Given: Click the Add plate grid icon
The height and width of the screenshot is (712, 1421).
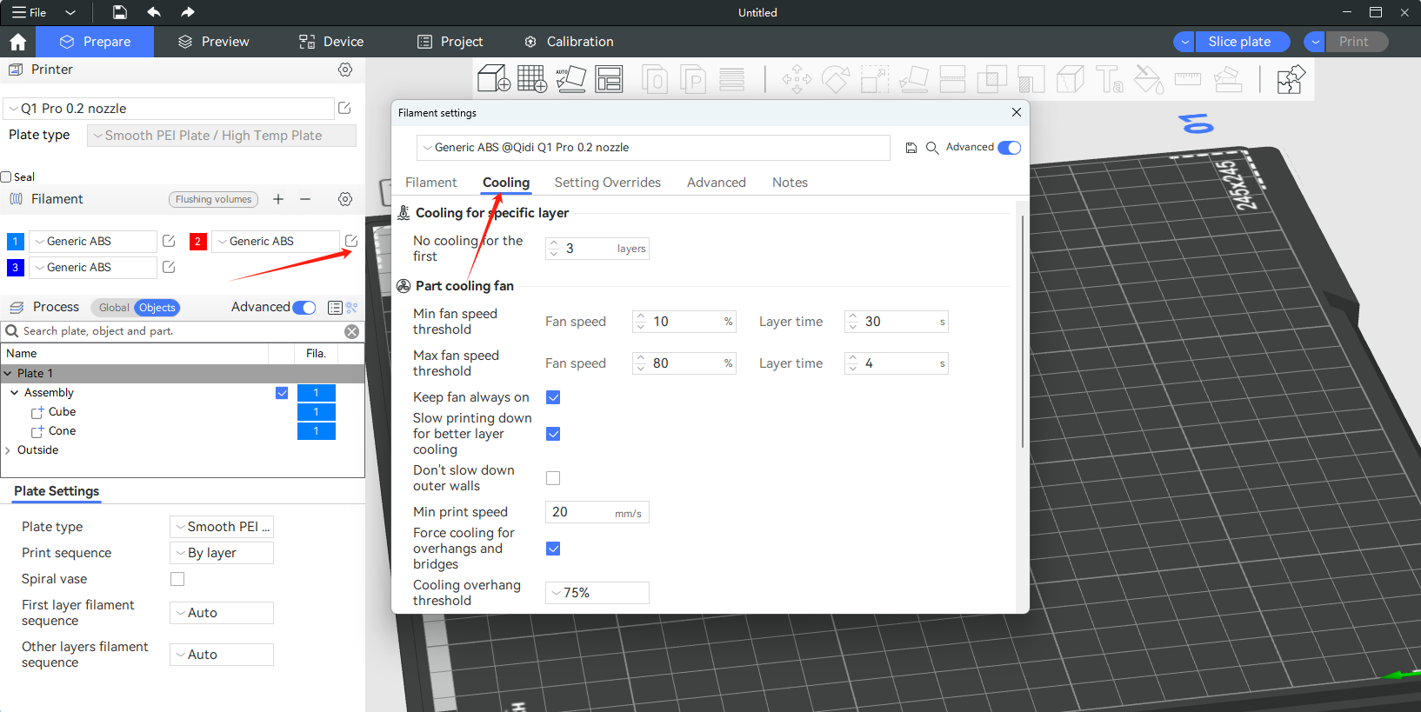Looking at the screenshot, I should 531,79.
